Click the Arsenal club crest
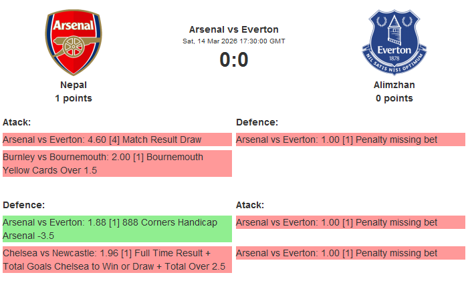 74,43
